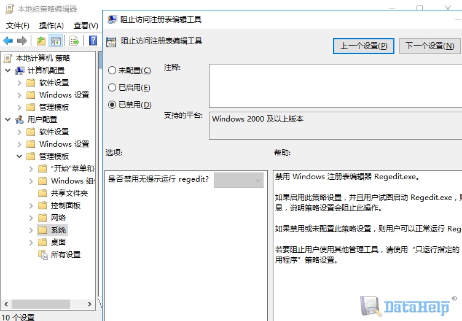Image resolution: width=462 pixels, height=321 pixels.
Task: Expand the 控制面板 folder node
Action: (x=31, y=206)
